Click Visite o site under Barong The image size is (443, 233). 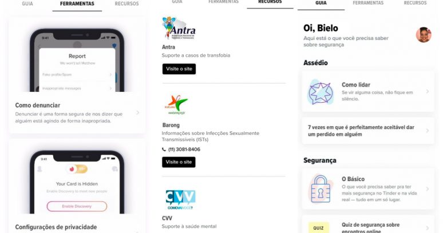pos(179,162)
